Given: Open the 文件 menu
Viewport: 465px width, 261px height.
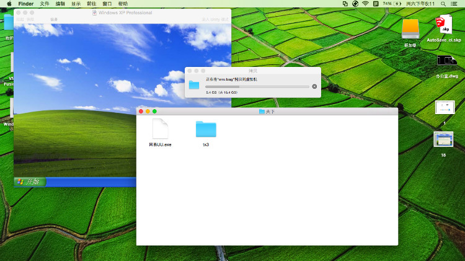Looking at the screenshot, I should click(x=45, y=4).
